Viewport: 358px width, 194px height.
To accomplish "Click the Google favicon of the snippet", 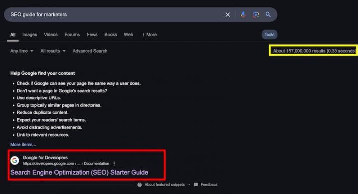I will pos(15,160).
